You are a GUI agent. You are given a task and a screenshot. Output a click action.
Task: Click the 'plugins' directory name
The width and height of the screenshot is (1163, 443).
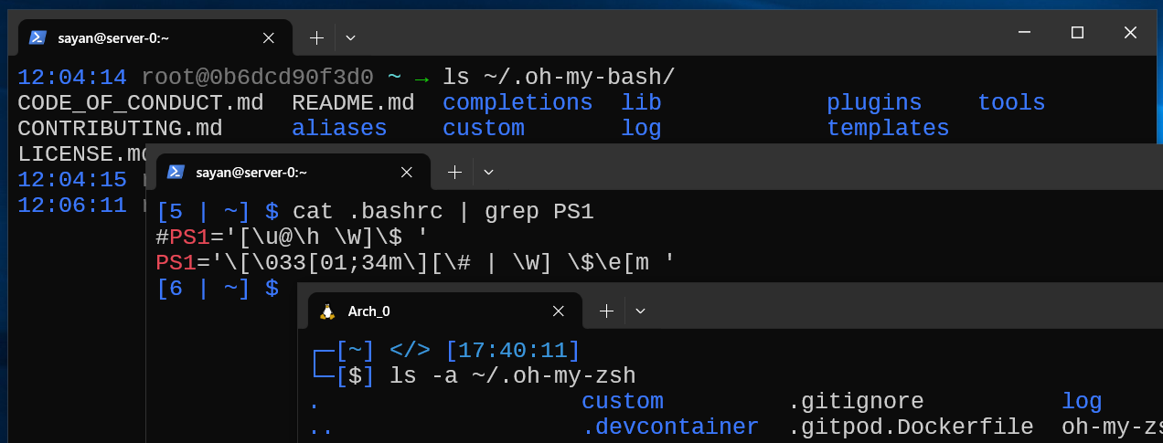[x=874, y=103]
